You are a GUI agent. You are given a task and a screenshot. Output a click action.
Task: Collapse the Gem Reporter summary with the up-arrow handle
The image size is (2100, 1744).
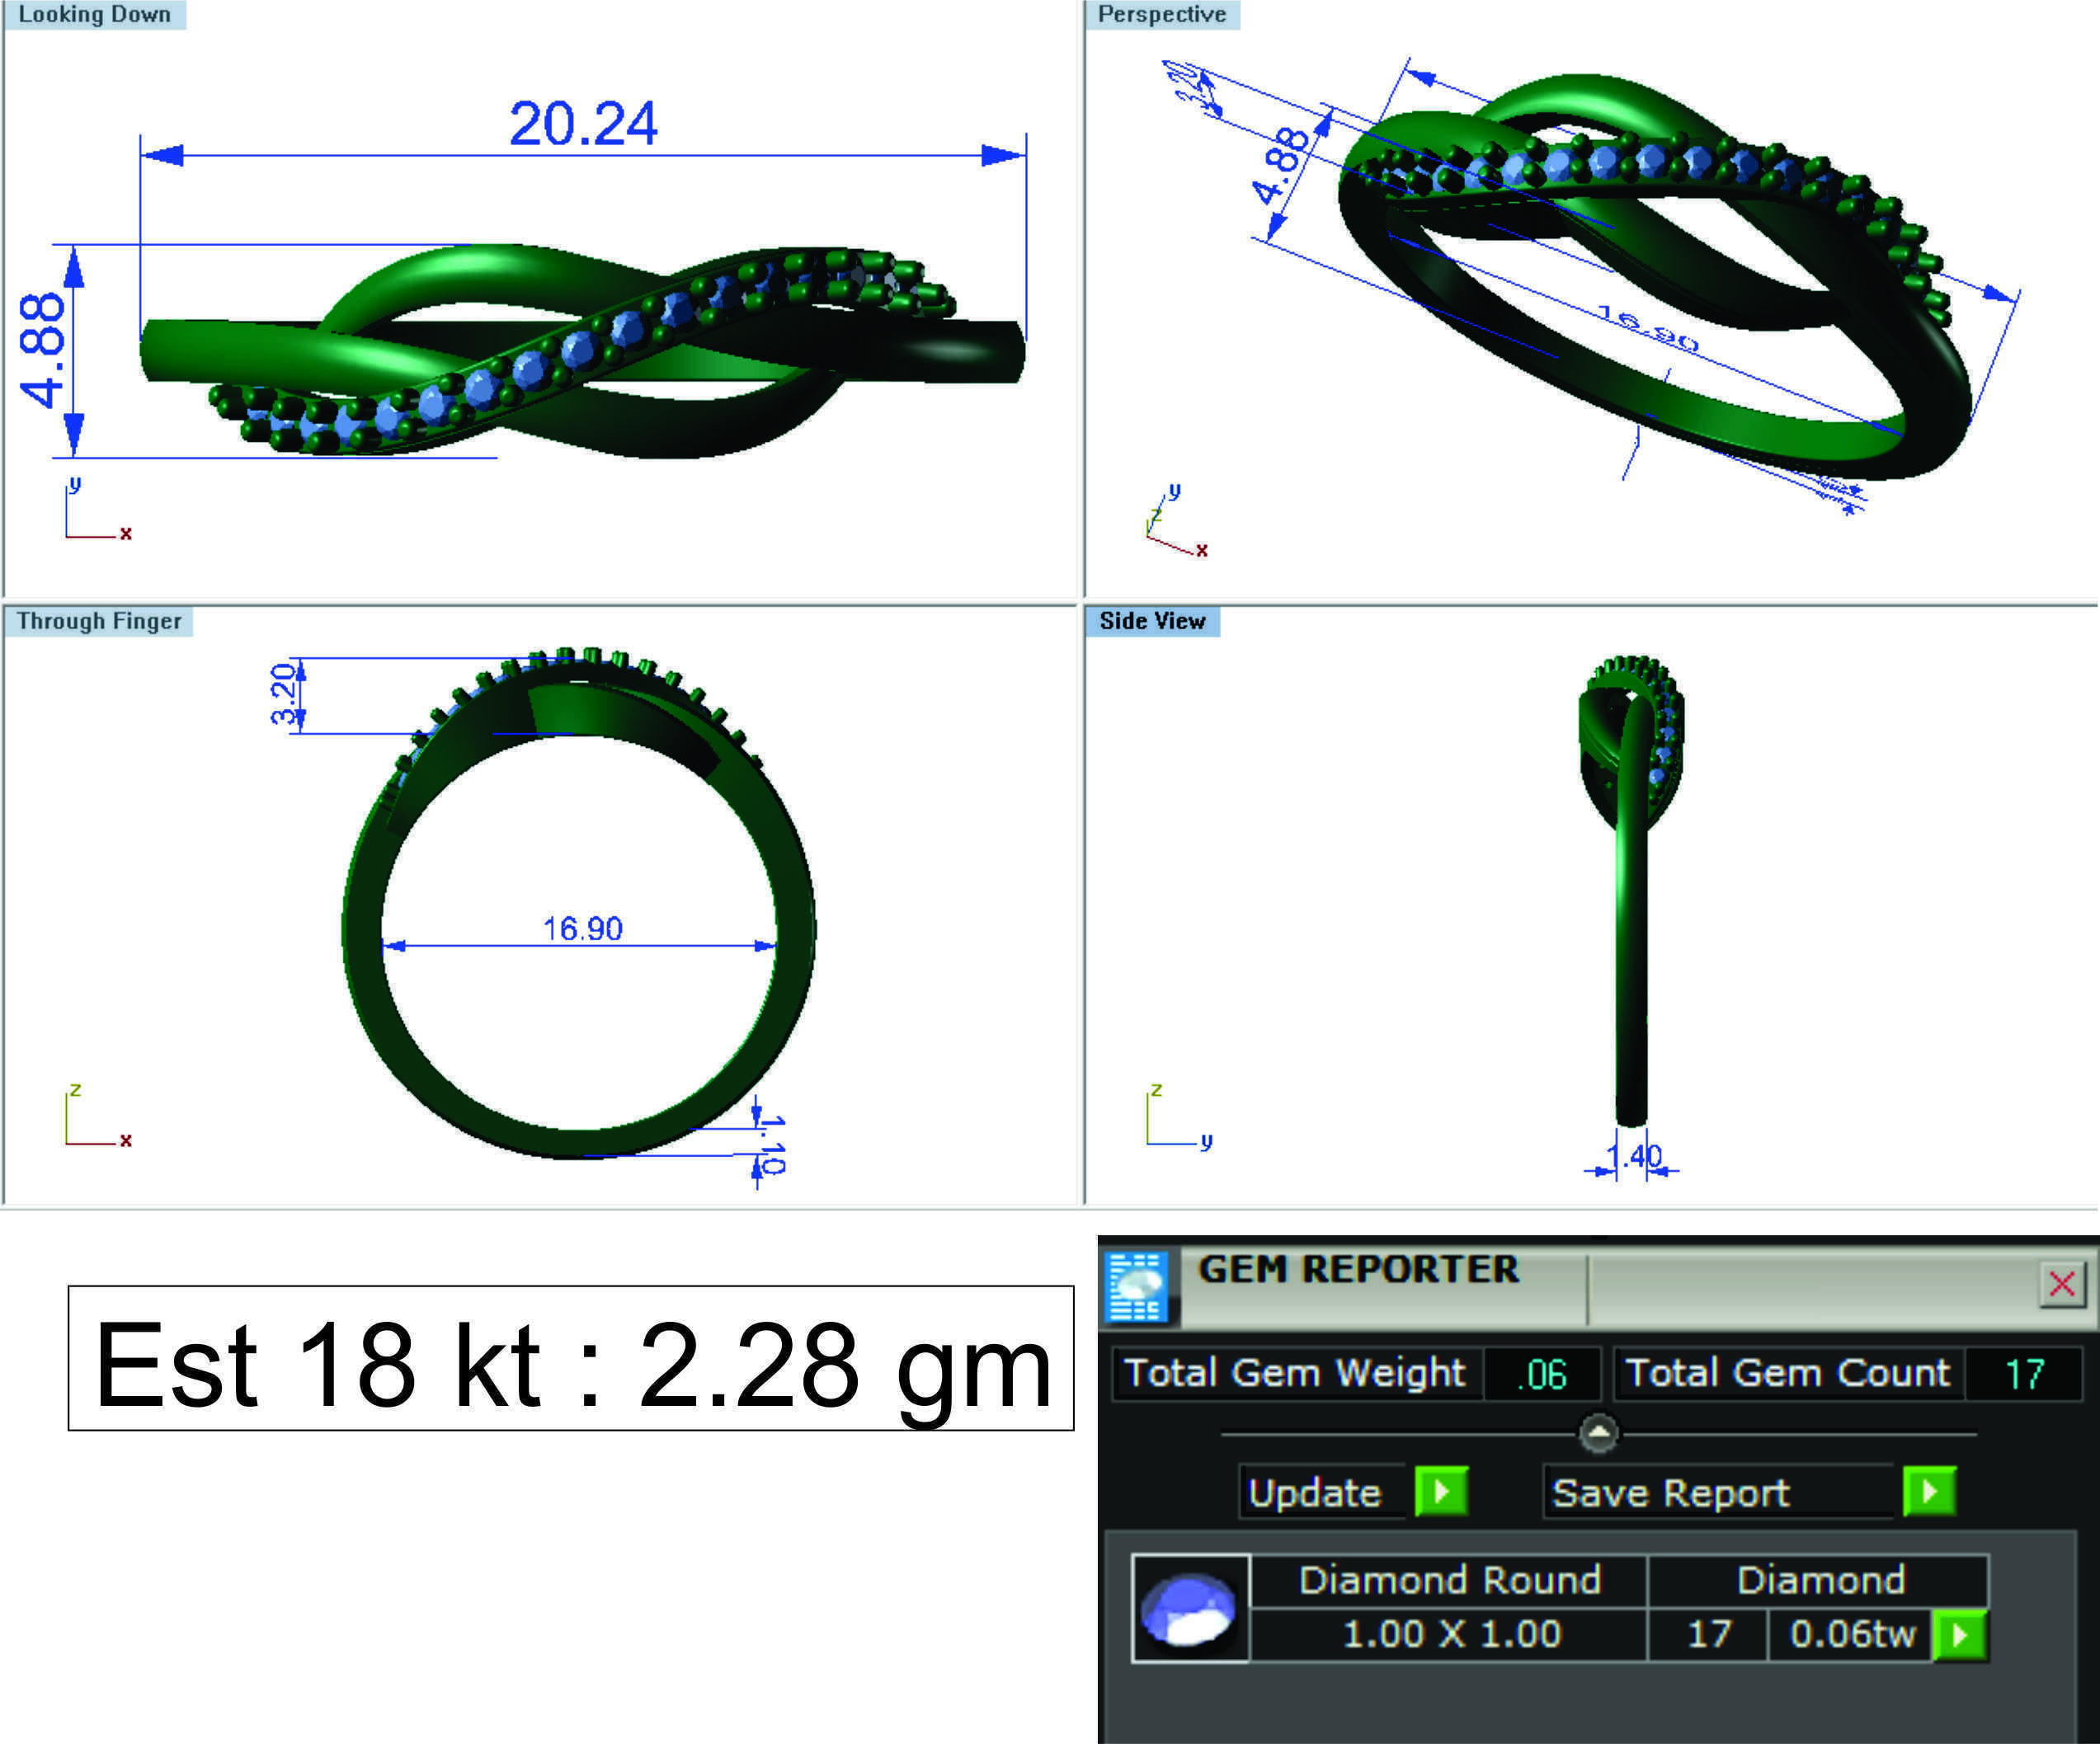tap(1598, 1433)
